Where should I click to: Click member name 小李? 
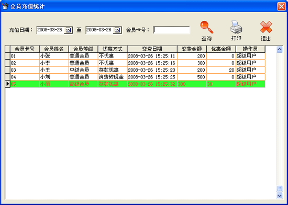click(54, 63)
